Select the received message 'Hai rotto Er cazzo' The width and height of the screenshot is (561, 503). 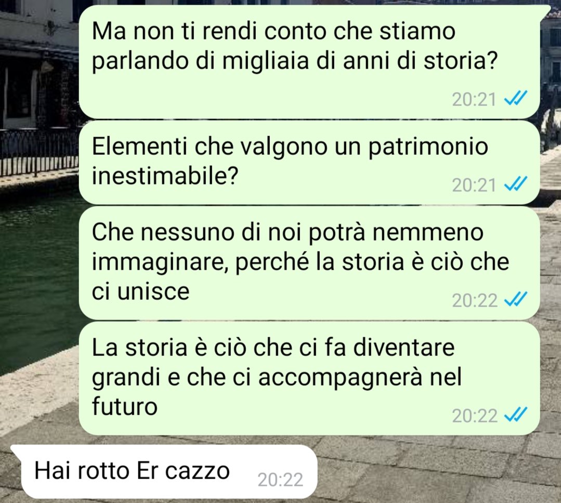pyautogui.click(x=164, y=471)
